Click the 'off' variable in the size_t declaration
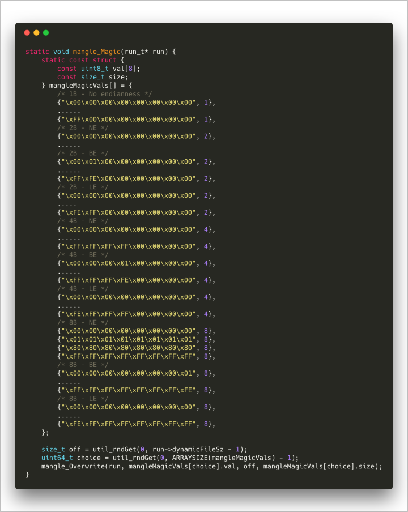408x512 pixels. point(75,449)
